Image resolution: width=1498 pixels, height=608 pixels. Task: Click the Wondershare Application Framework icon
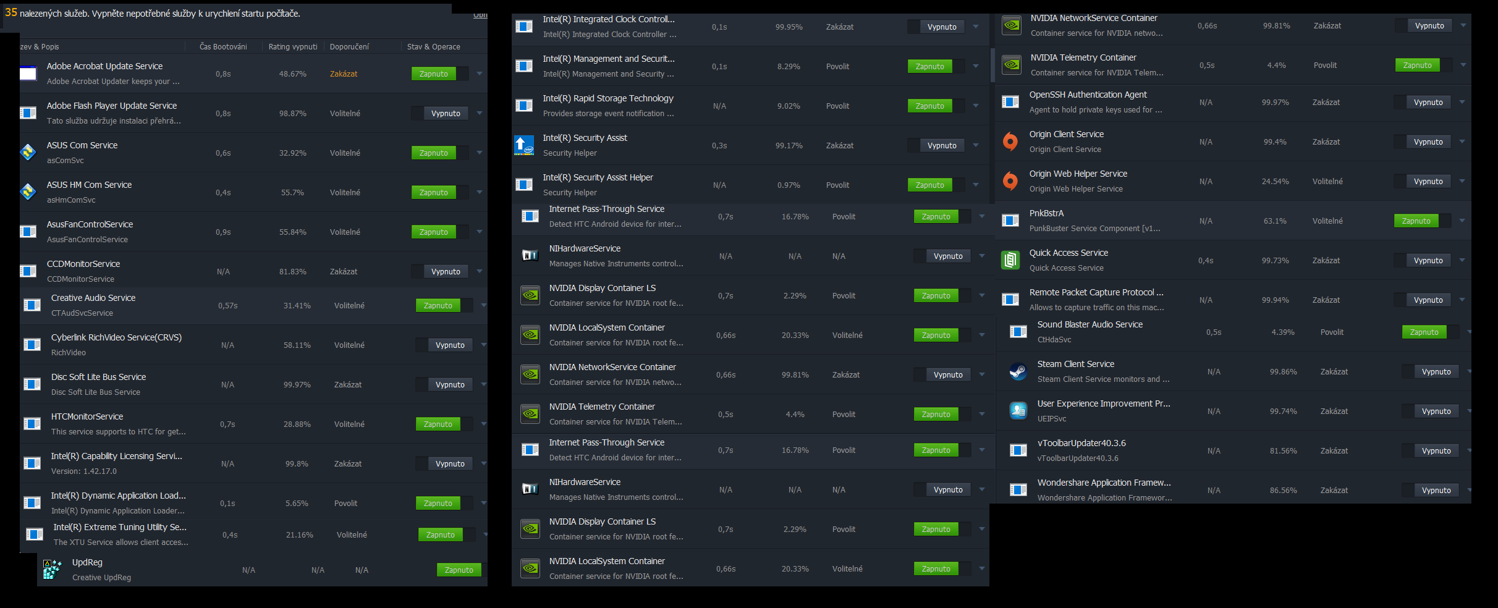(x=1018, y=490)
